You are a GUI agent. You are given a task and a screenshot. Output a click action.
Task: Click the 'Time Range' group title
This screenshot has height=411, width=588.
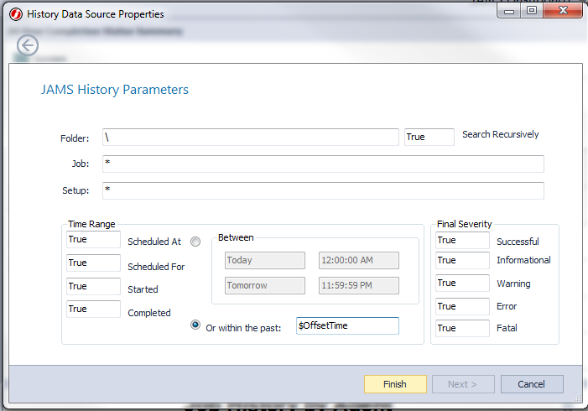pos(91,224)
